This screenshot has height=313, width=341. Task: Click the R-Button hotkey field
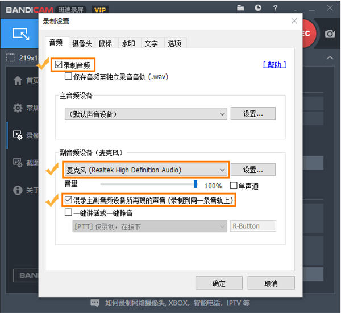click(253, 226)
